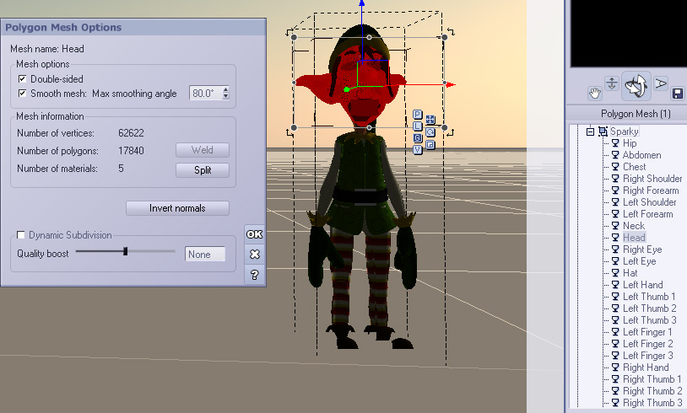Click the mesh icon beside Left Hand
The width and height of the screenshot is (687, 413).
point(615,285)
